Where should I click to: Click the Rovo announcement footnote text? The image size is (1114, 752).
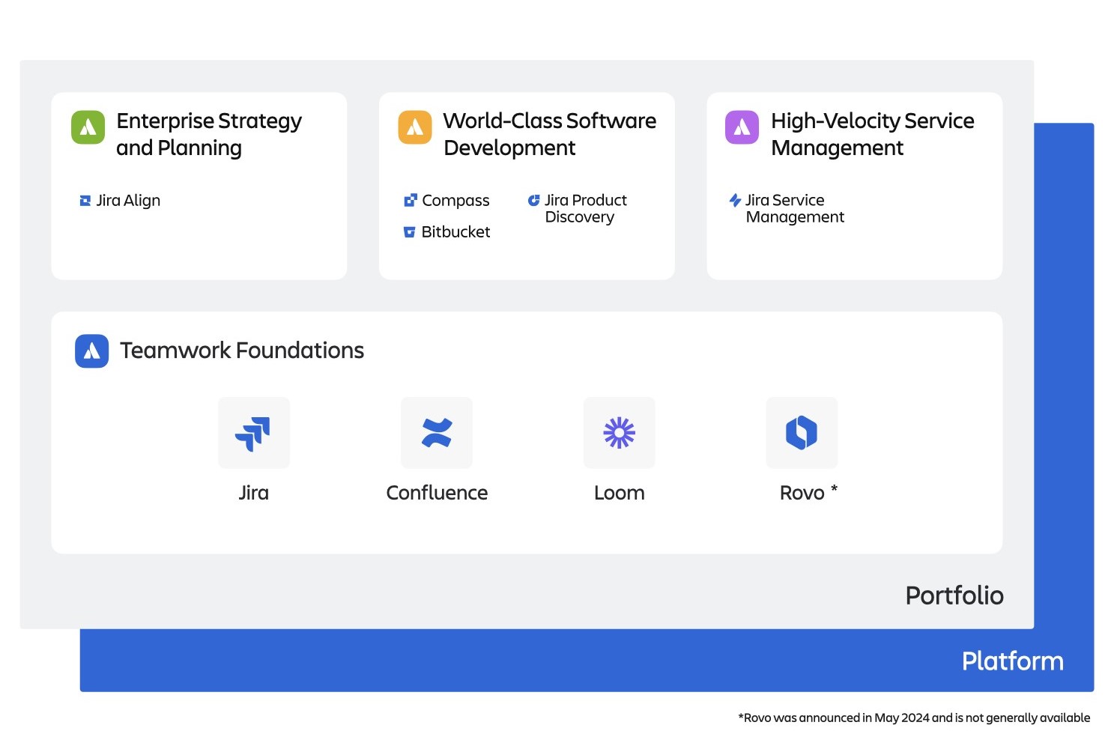click(x=914, y=718)
